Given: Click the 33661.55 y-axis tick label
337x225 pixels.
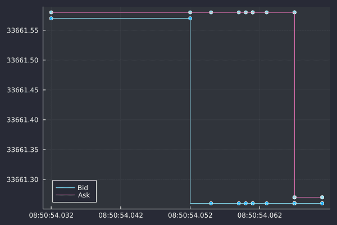Looking at the screenshot, I should click(x=22, y=30).
